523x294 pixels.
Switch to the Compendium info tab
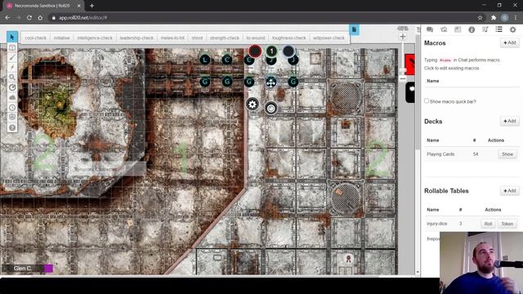click(472, 29)
